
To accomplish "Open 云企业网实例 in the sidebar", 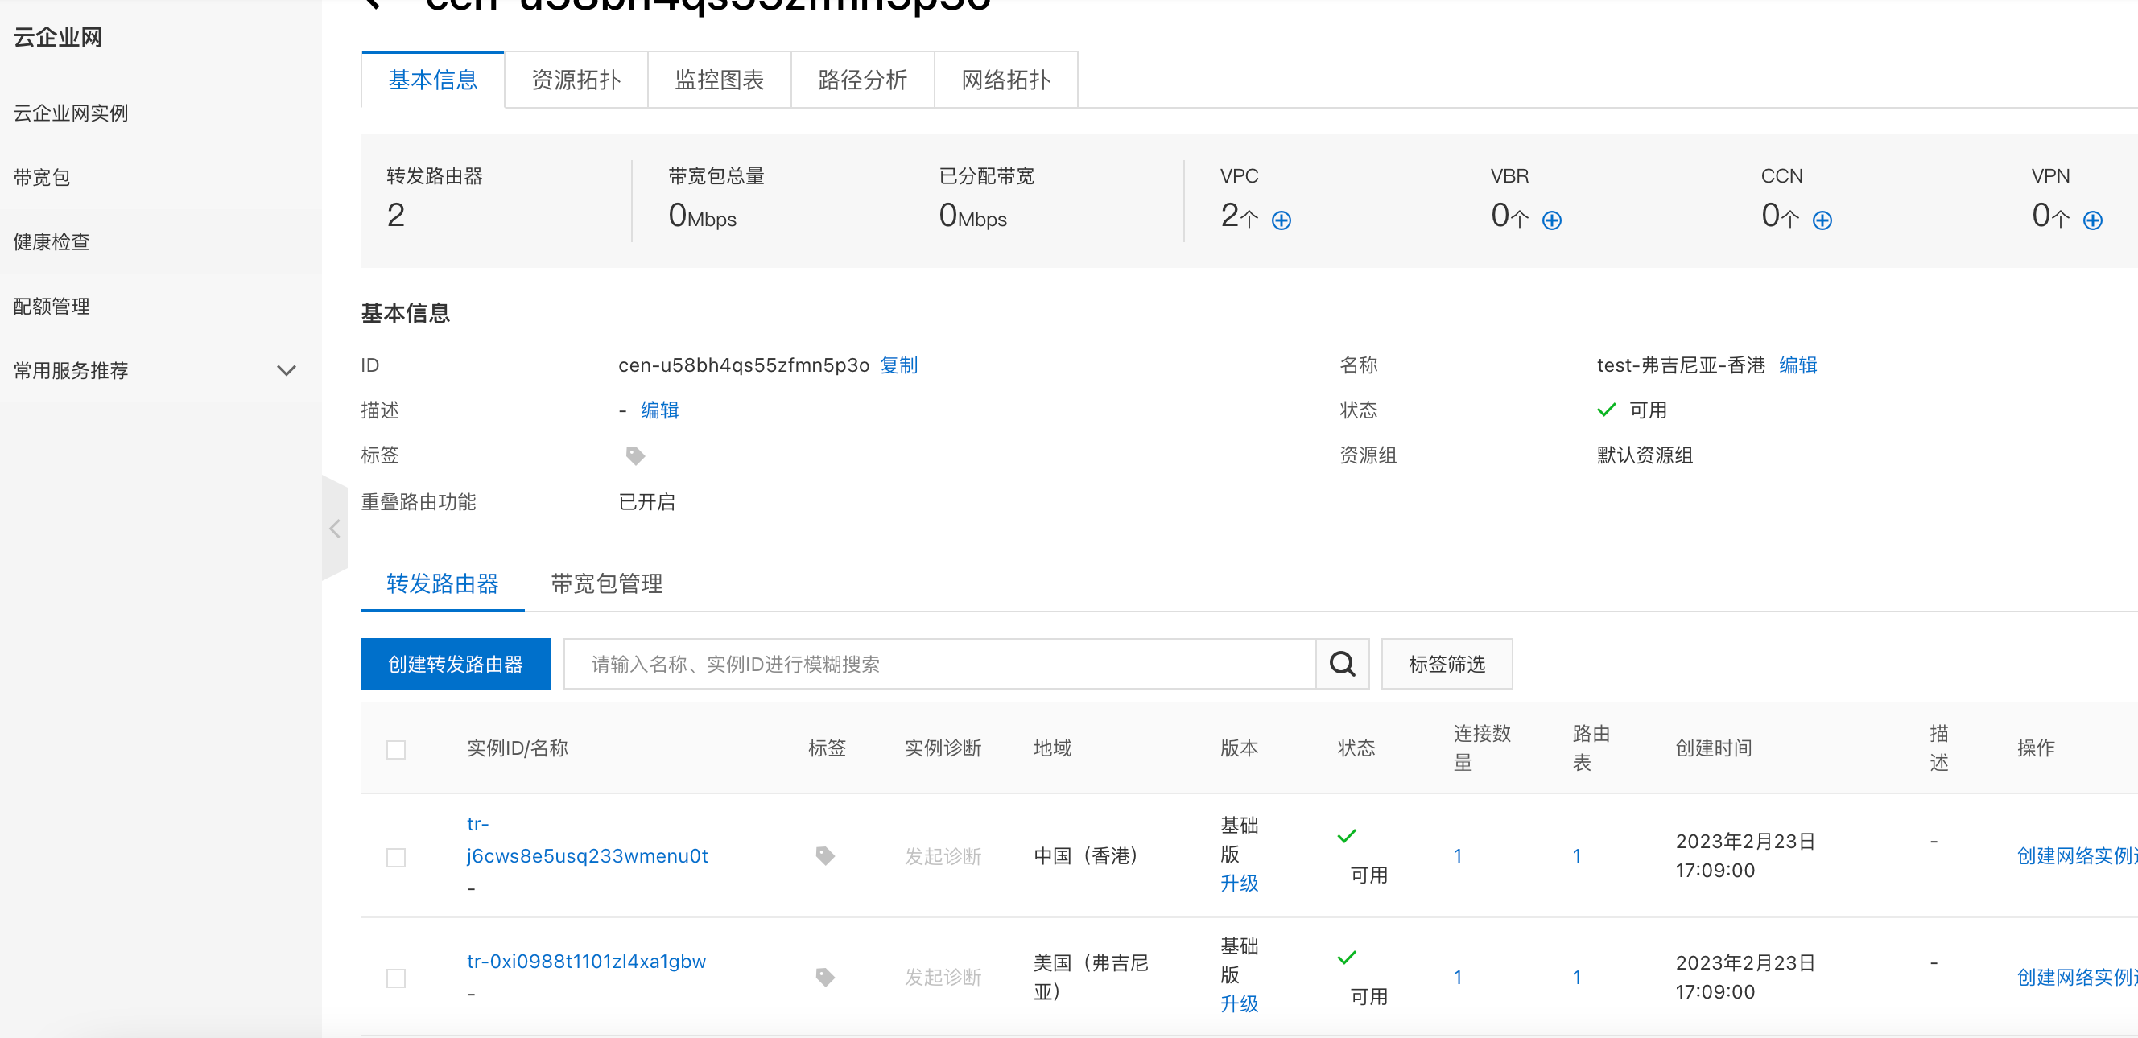I will [71, 113].
